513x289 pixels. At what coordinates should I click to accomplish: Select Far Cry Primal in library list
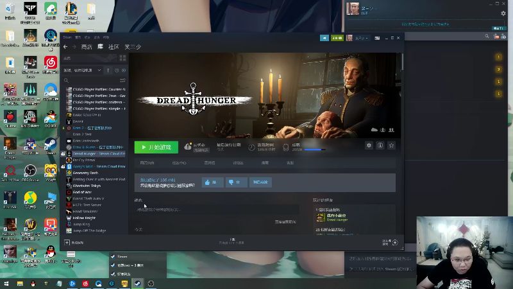(x=84, y=160)
